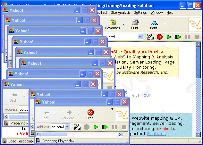Open the Features link
The width and height of the screenshot is (203, 145).
click(x=156, y=133)
